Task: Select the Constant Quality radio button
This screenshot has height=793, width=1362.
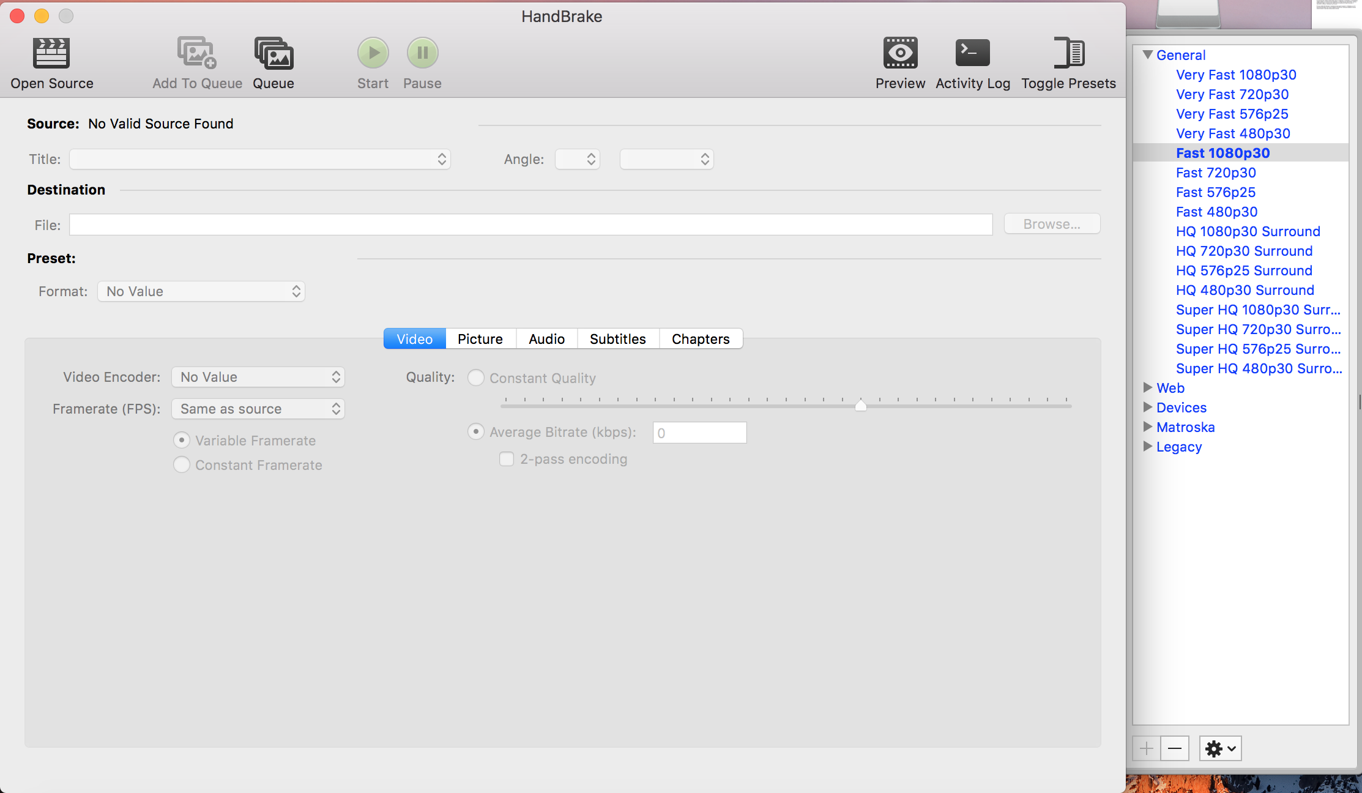Action: click(476, 378)
